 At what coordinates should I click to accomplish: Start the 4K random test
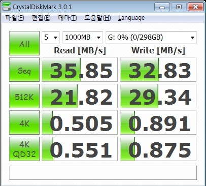[24, 122]
